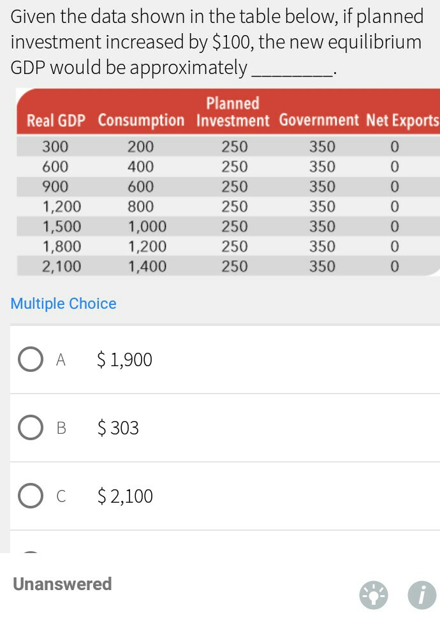440x629 pixels.
Task: Click the letter A option label
Action: [x=61, y=359]
